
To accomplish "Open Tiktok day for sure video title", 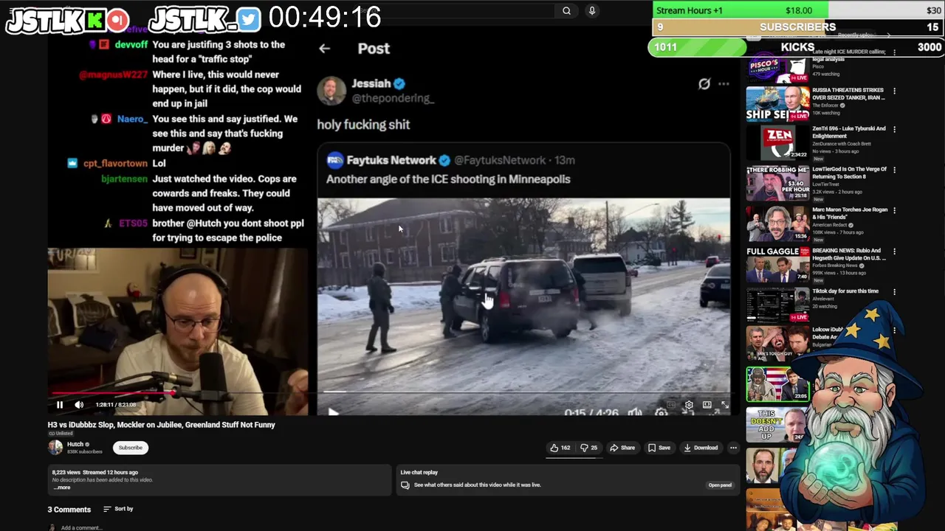I will [845, 291].
